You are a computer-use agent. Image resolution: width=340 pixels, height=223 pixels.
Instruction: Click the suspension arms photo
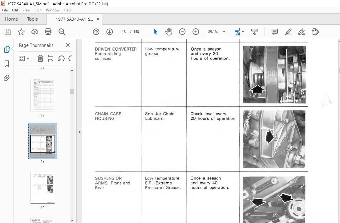click(274, 200)
